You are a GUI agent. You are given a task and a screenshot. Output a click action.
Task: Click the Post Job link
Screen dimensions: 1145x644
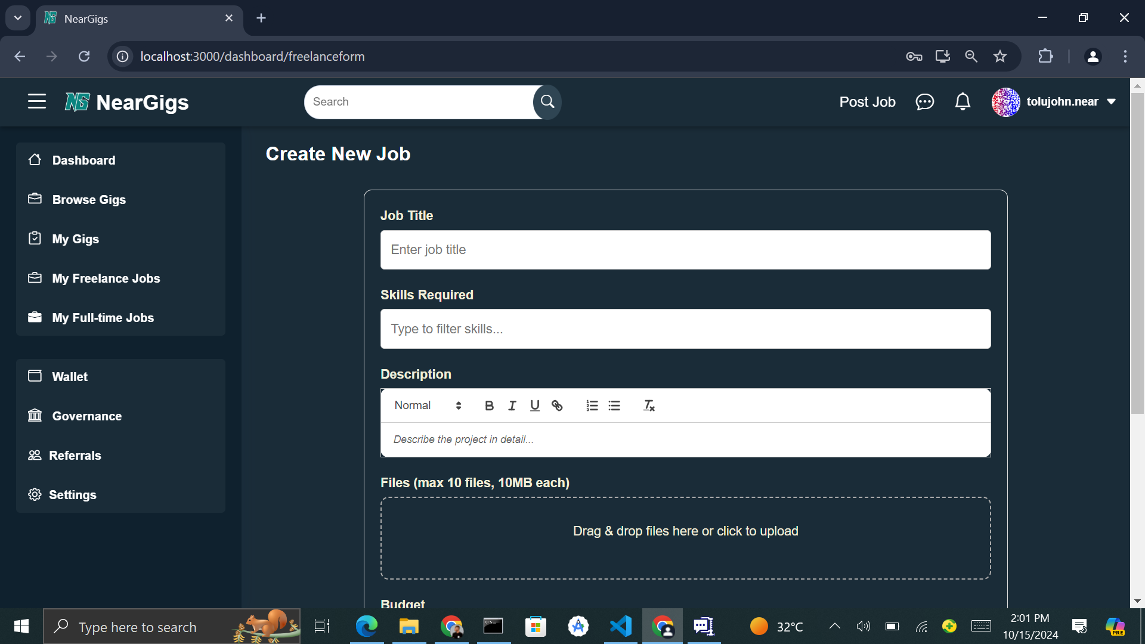tap(867, 102)
